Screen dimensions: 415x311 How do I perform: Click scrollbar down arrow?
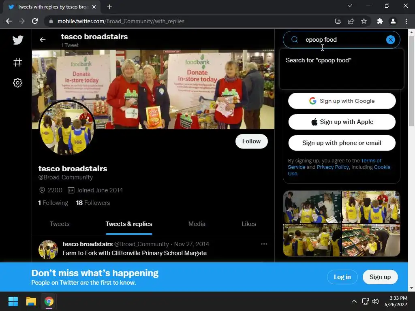(411, 288)
